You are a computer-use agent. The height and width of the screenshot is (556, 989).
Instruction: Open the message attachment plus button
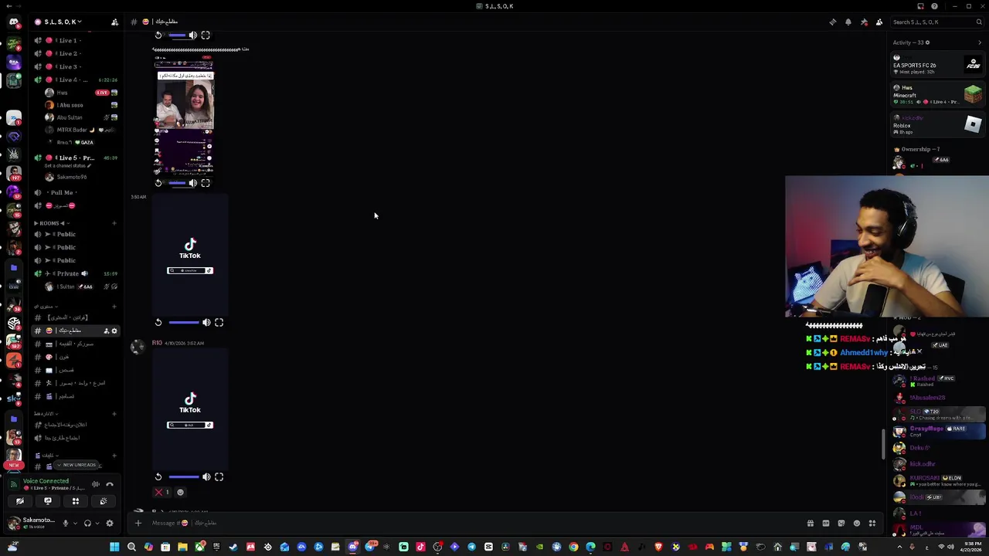coord(138,523)
